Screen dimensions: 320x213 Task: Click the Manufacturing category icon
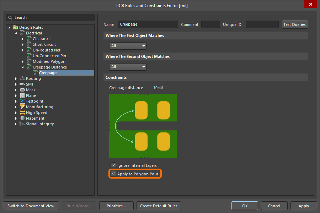tap(22, 107)
